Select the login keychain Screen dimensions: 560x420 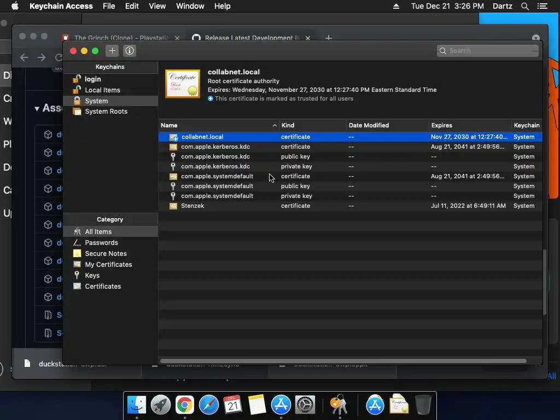[x=110, y=79]
